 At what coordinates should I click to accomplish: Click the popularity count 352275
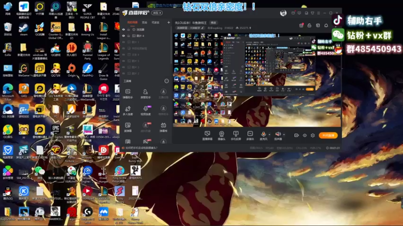click(244, 28)
